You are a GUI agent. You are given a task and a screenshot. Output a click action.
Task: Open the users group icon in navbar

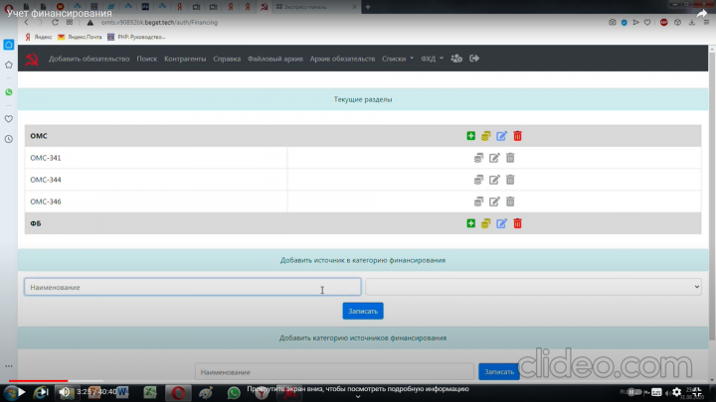pyautogui.click(x=456, y=59)
